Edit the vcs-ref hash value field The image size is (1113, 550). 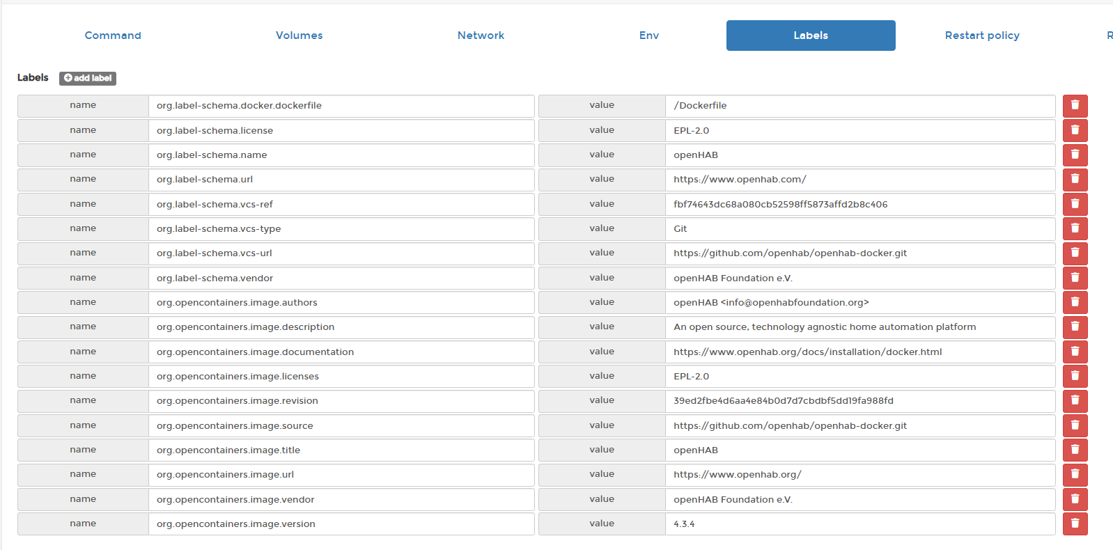[x=860, y=204]
